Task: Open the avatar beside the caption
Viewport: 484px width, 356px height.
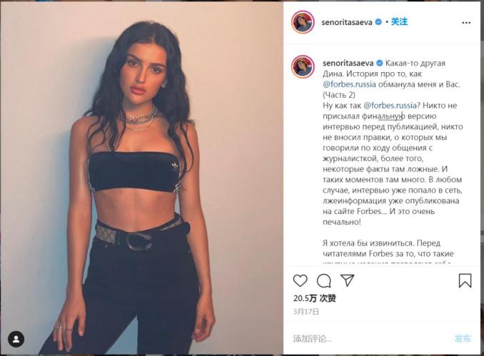Action: coord(303,66)
